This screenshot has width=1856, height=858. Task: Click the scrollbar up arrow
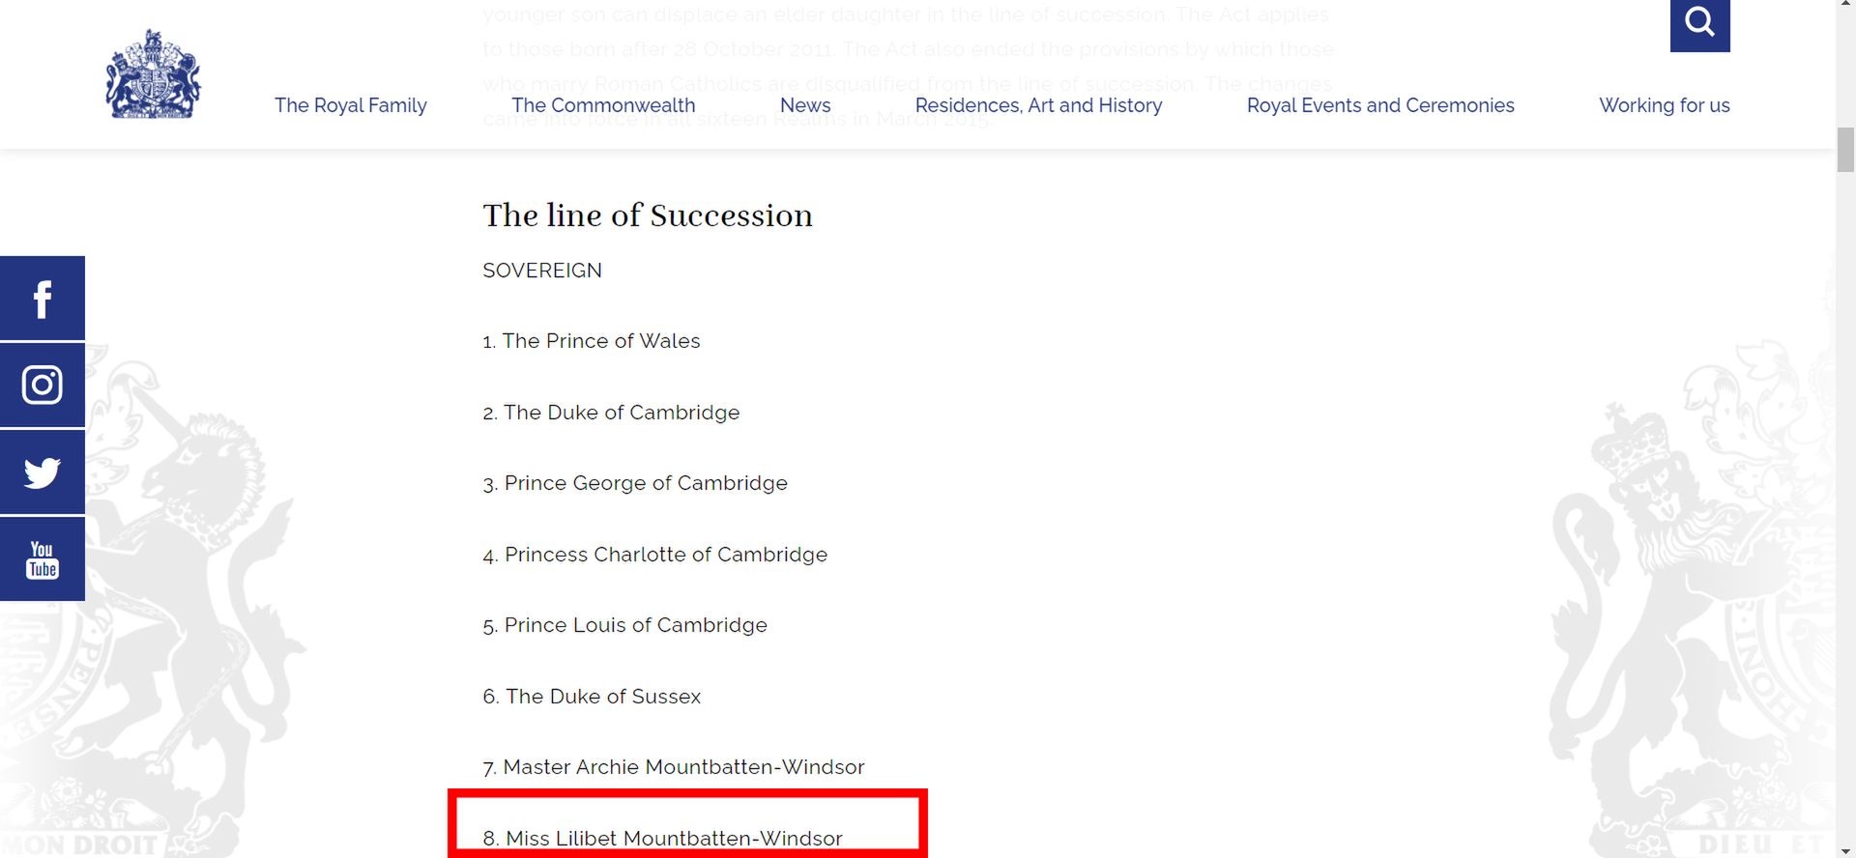pos(1845,8)
